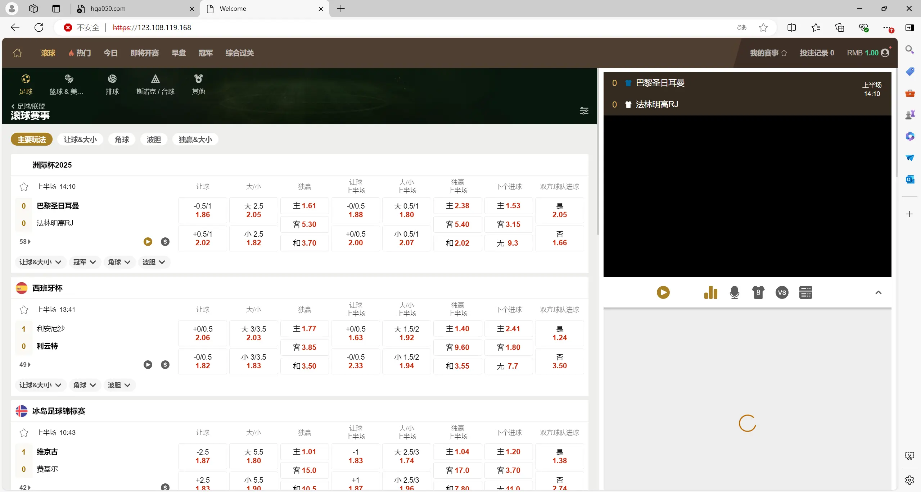The image size is (921, 492).
Task: Bet on 客 3.85 for 利云特
Action: tap(304, 347)
